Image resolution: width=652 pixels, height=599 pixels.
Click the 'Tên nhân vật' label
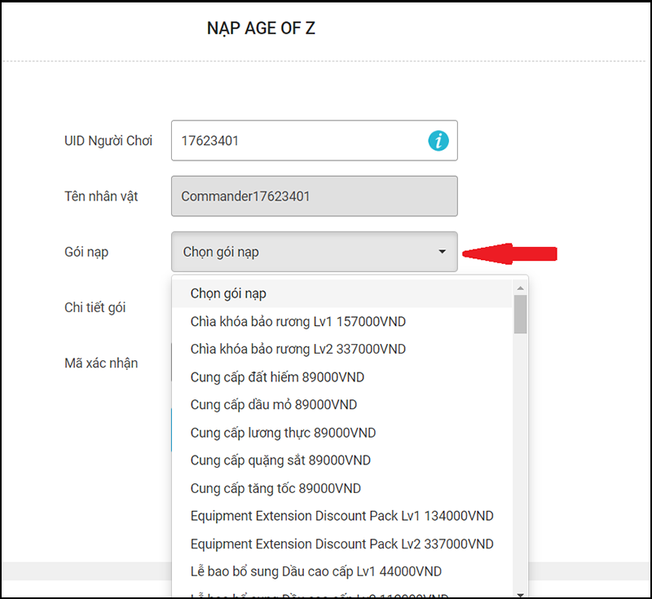click(101, 196)
